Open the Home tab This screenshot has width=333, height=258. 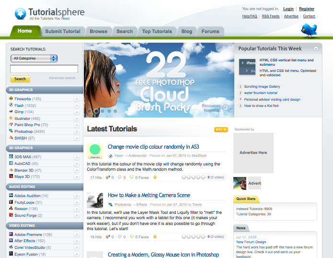point(25,31)
